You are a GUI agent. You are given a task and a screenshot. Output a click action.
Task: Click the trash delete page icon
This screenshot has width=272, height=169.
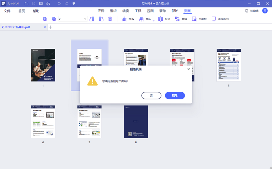coord(110,19)
